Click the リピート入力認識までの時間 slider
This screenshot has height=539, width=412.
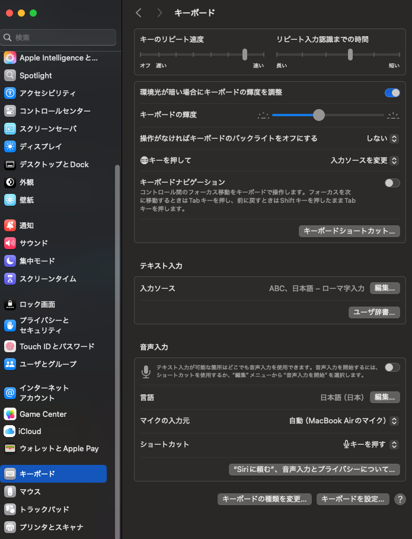pyautogui.click(x=338, y=55)
